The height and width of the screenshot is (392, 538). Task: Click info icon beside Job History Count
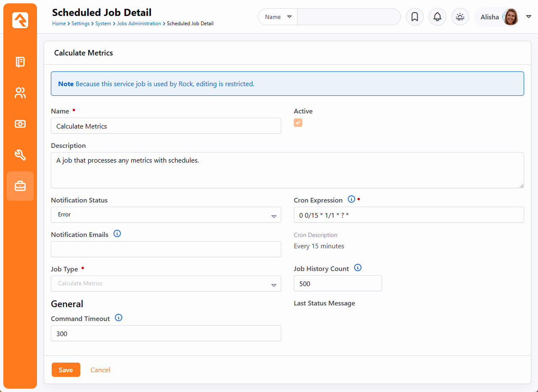tap(358, 268)
